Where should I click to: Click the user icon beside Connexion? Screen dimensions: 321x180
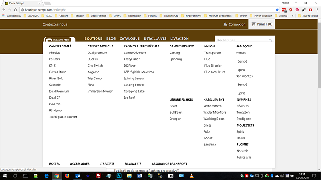point(225,24)
